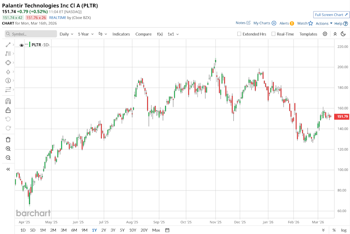This screenshot has width=350, height=234.
Task: Open the calendar date range picker
Action: 167,230
